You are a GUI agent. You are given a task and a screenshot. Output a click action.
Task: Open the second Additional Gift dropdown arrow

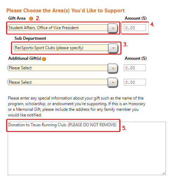click(113, 82)
